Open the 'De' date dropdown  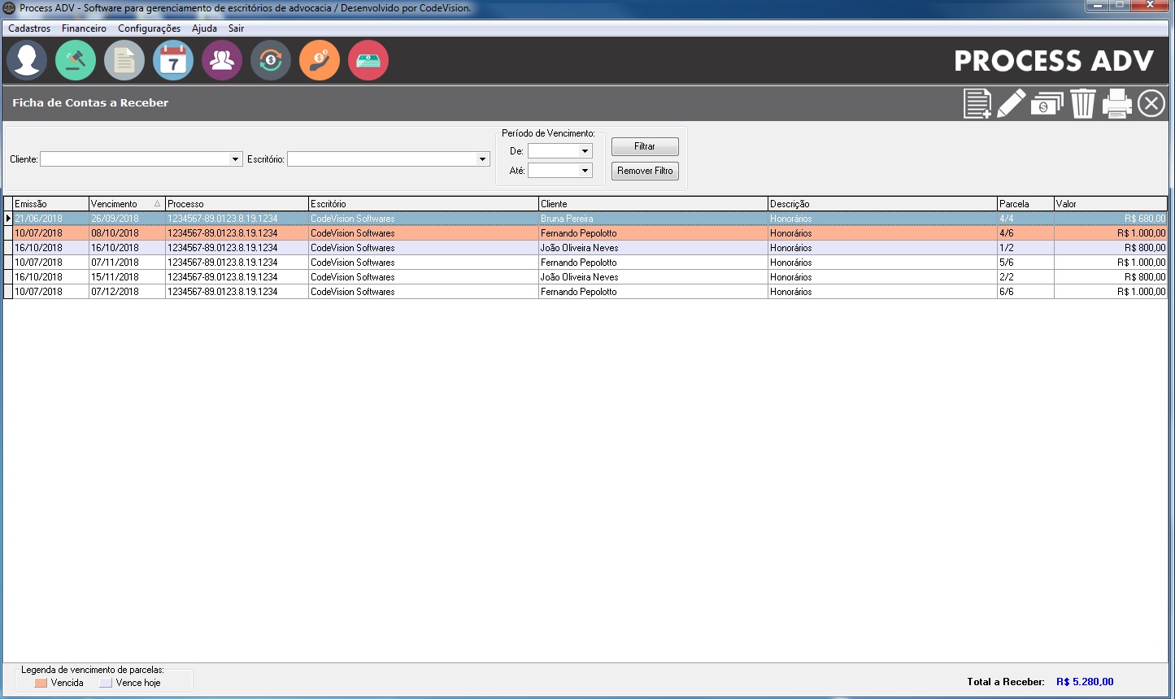click(585, 151)
